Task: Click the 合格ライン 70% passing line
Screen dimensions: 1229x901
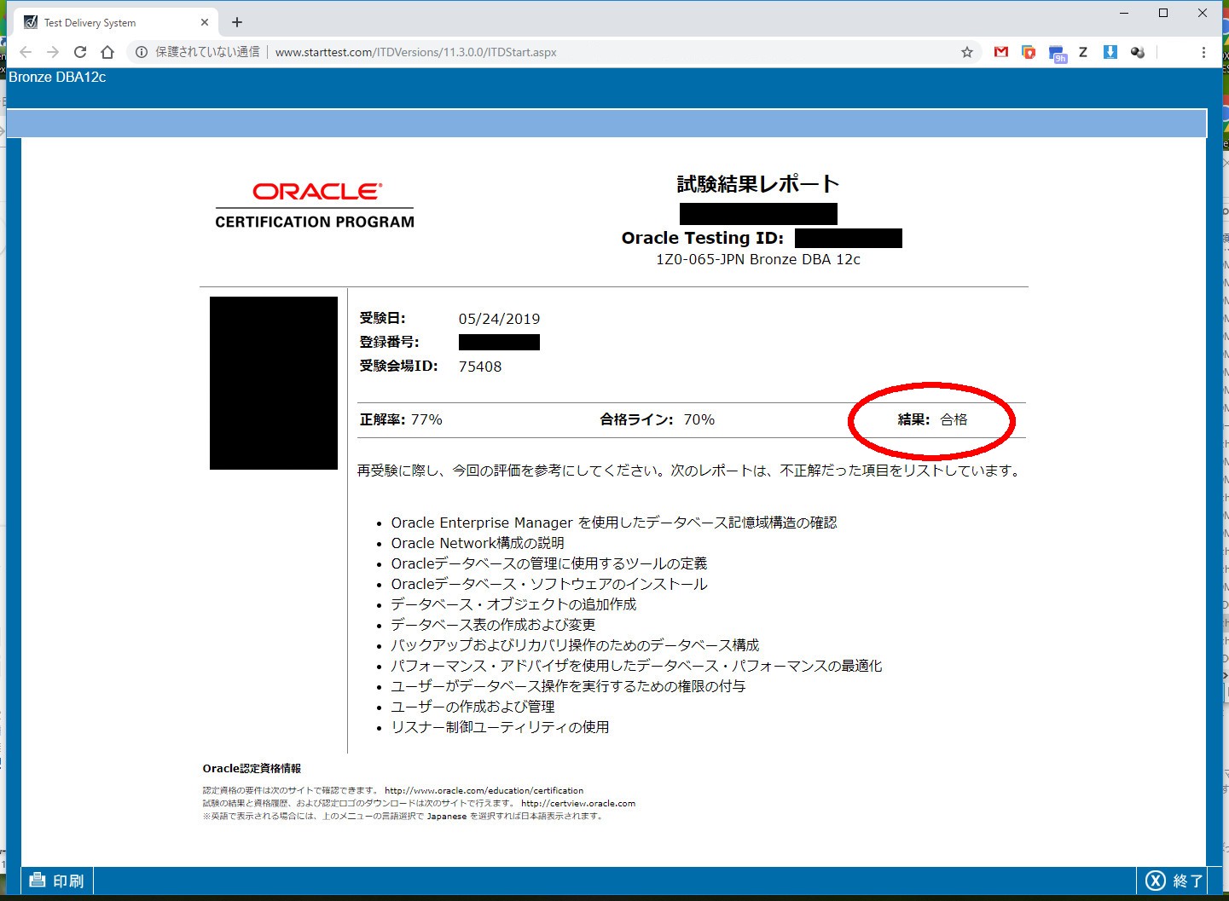Action: [658, 419]
